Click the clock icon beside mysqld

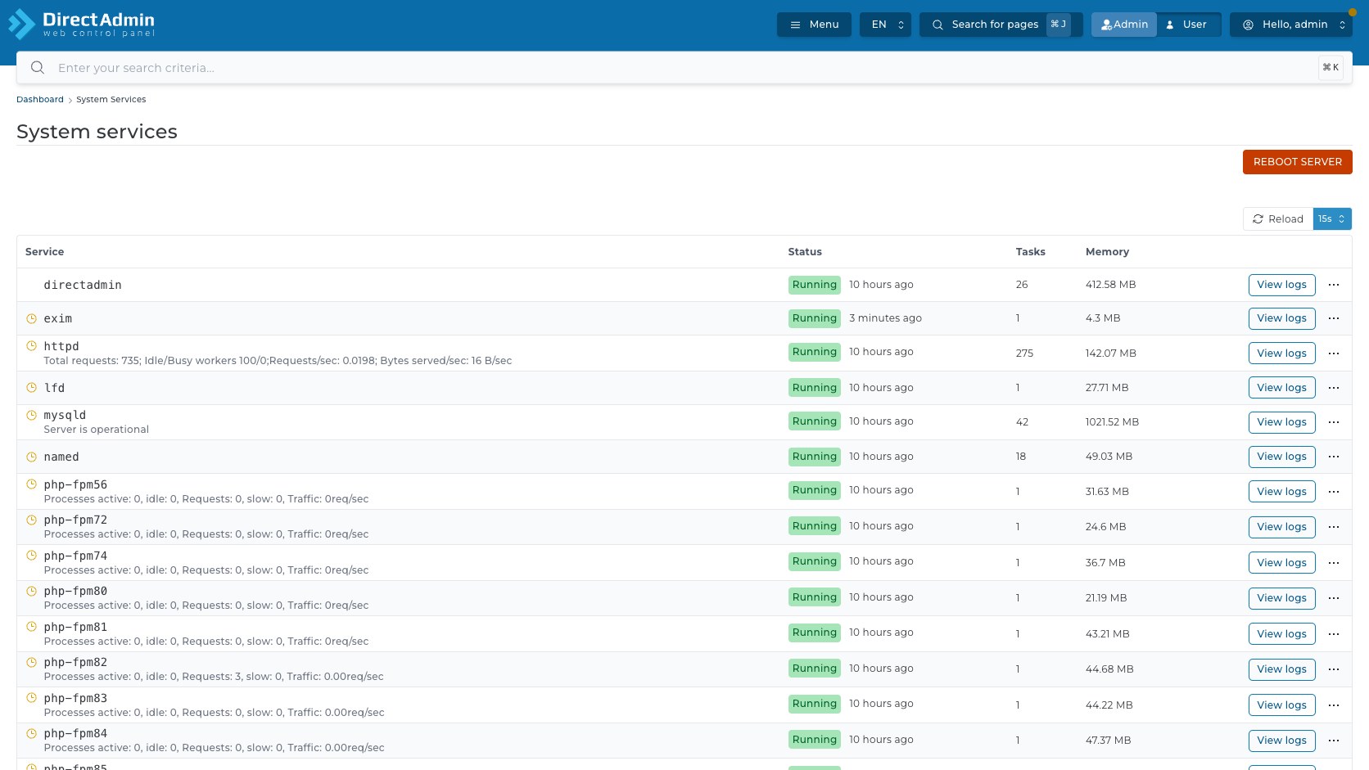[31, 415]
